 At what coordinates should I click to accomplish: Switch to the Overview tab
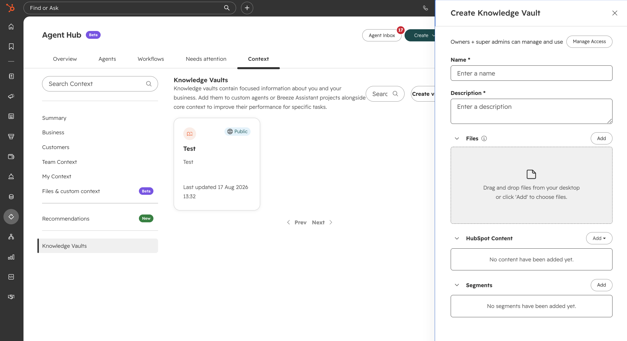[x=65, y=59]
